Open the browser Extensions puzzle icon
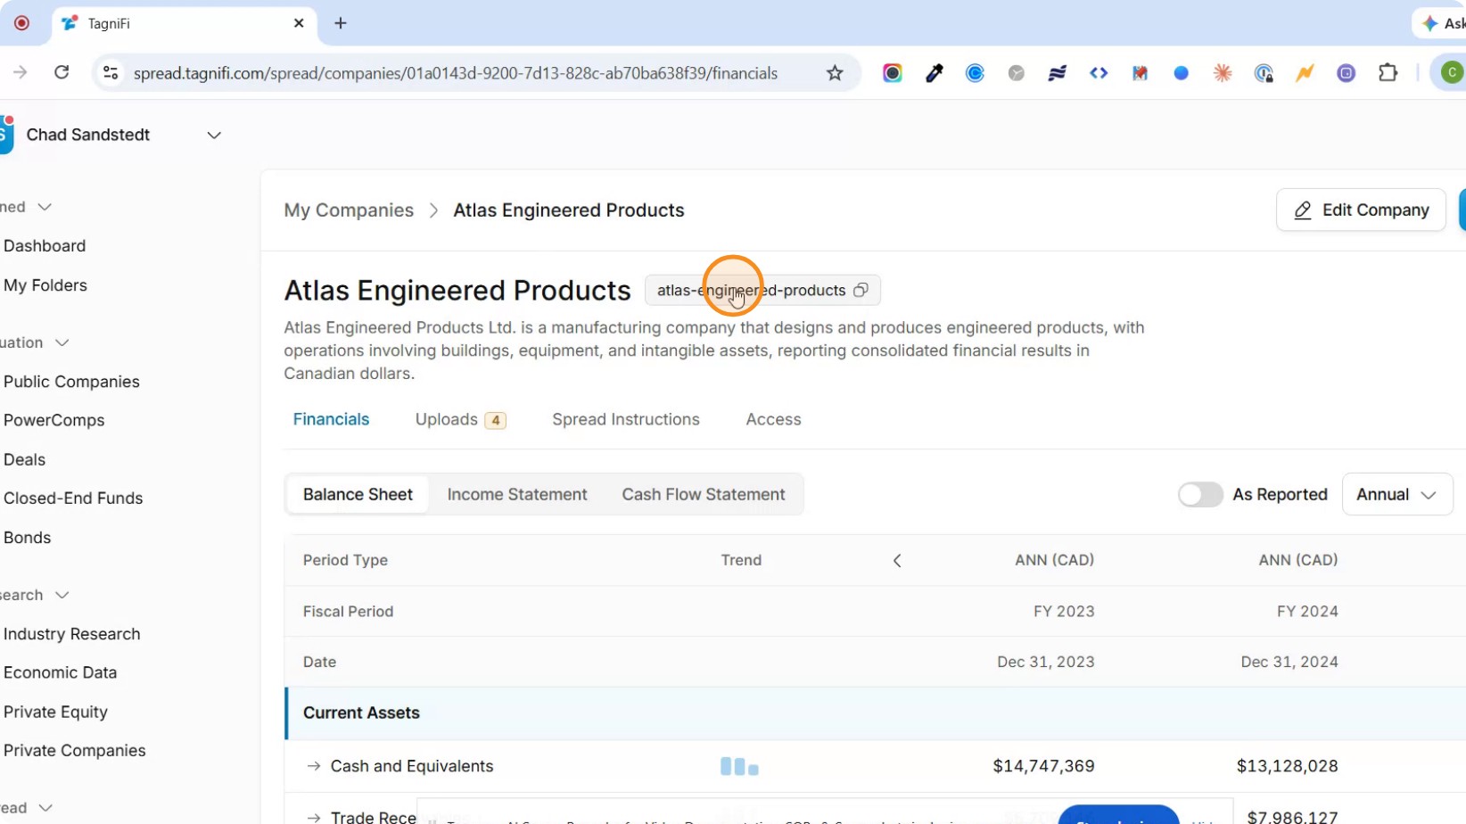Image resolution: width=1466 pixels, height=824 pixels. coord(1388,73)
